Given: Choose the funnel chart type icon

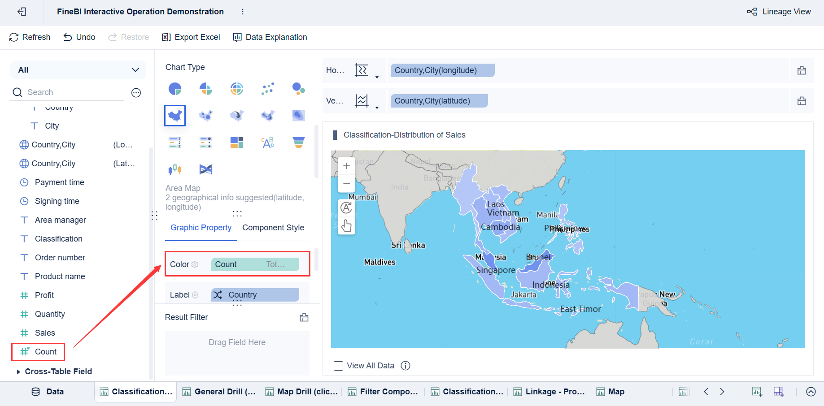Looking at the screenshot, I should [299, 143].
